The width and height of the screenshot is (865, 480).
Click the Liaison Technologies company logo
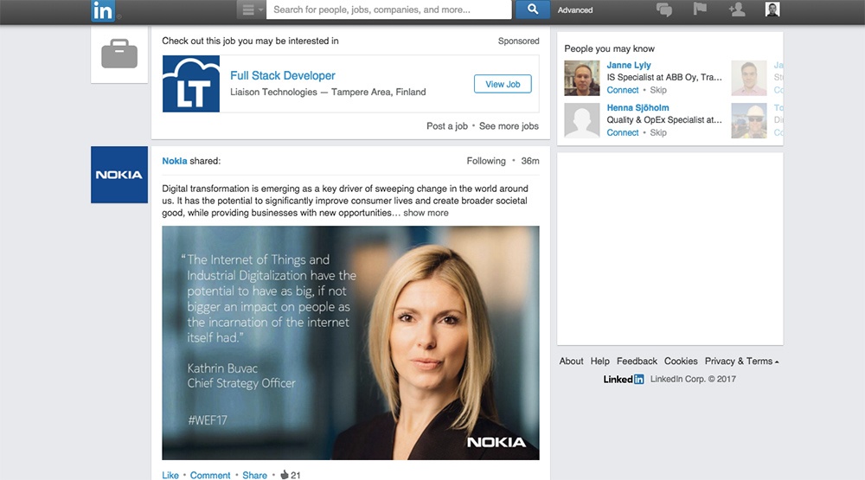pyautogui.click(x=191, y=84)
